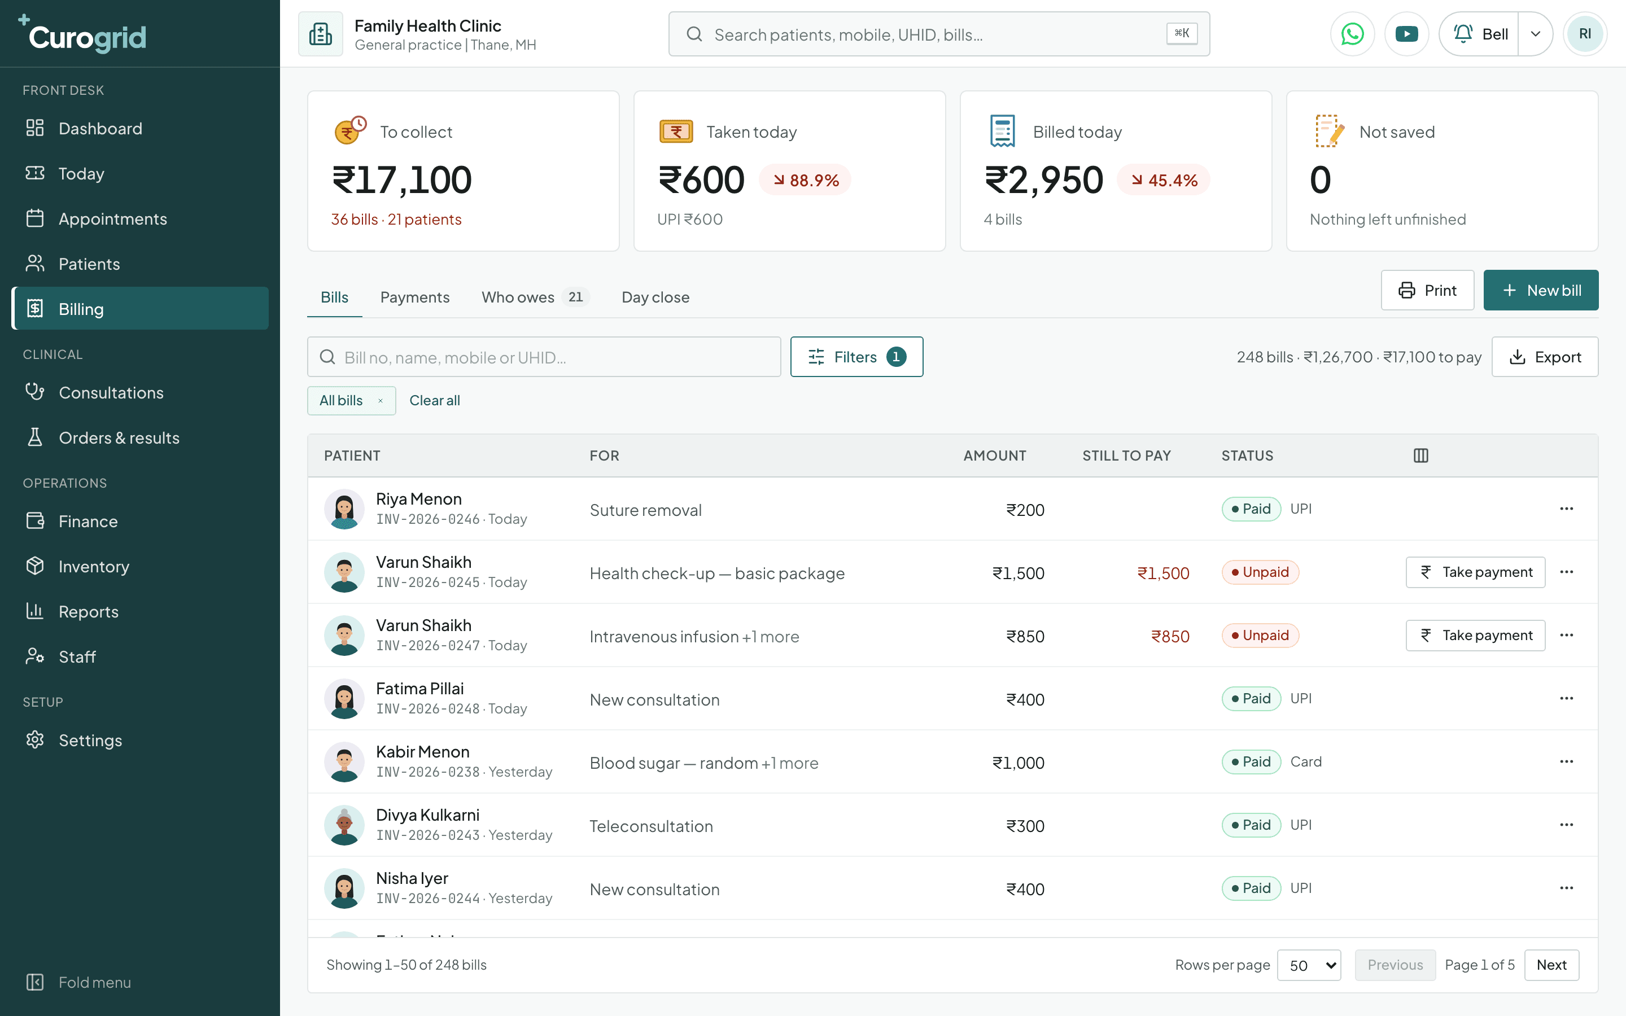1626x1016 pixels.
Task: Focus the global patient search field
Action: pyautogui.click(x=939, y=34)
